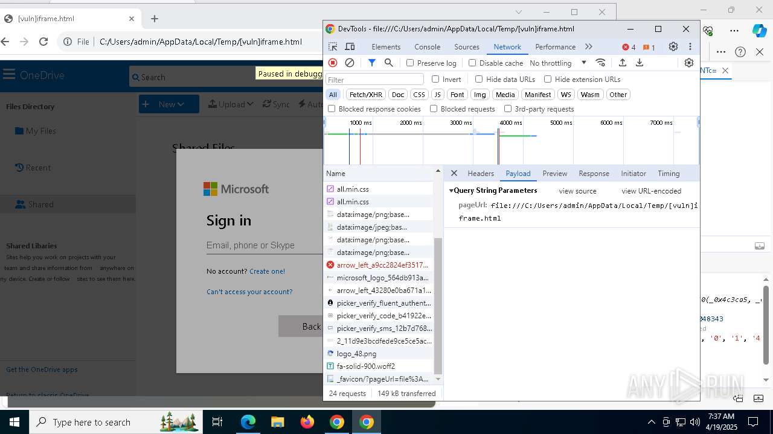Switch to the Sources tab

(x=467, y=46)
